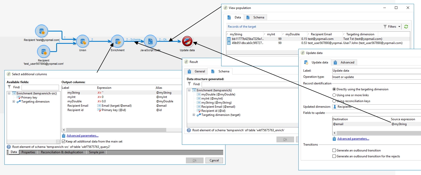Image resolution: width=421 pixels, height=175 pixels.
Task: Click the Union workflow activity icon
Action: pos(83,41)
